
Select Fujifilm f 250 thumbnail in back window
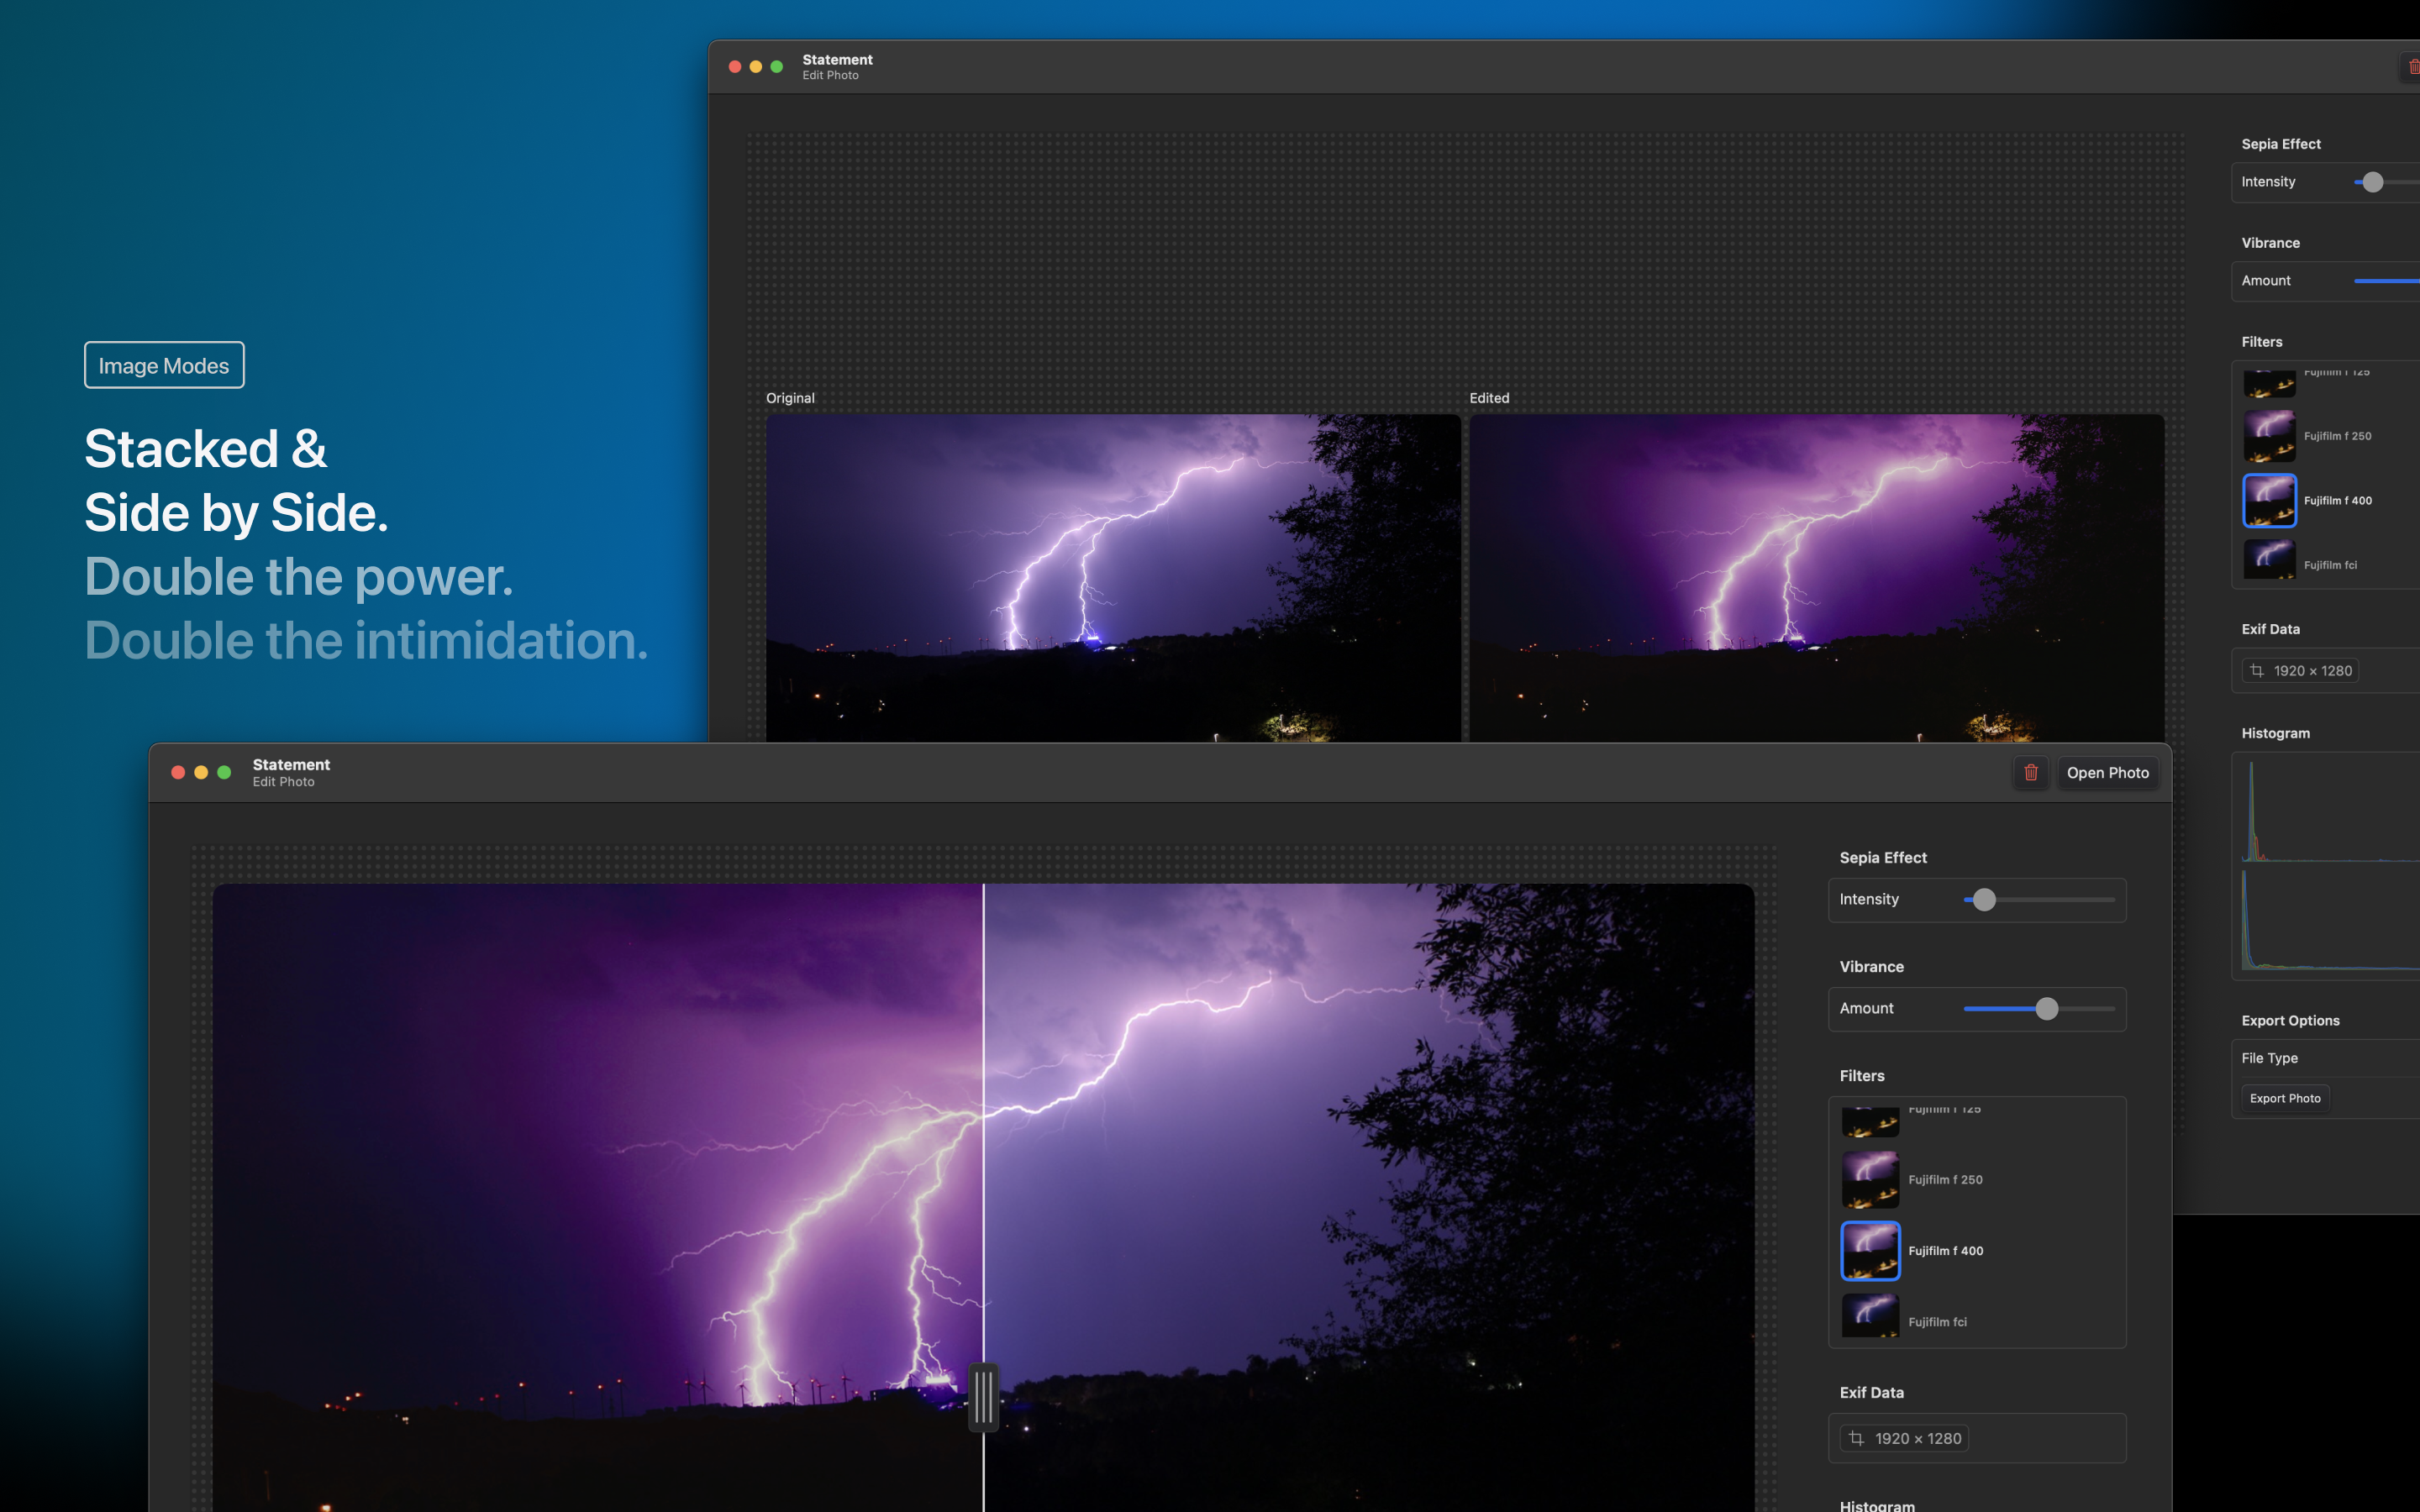click(2269, 436)
